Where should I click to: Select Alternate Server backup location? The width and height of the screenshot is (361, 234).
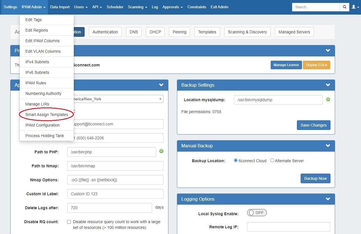tap(272, 160)
